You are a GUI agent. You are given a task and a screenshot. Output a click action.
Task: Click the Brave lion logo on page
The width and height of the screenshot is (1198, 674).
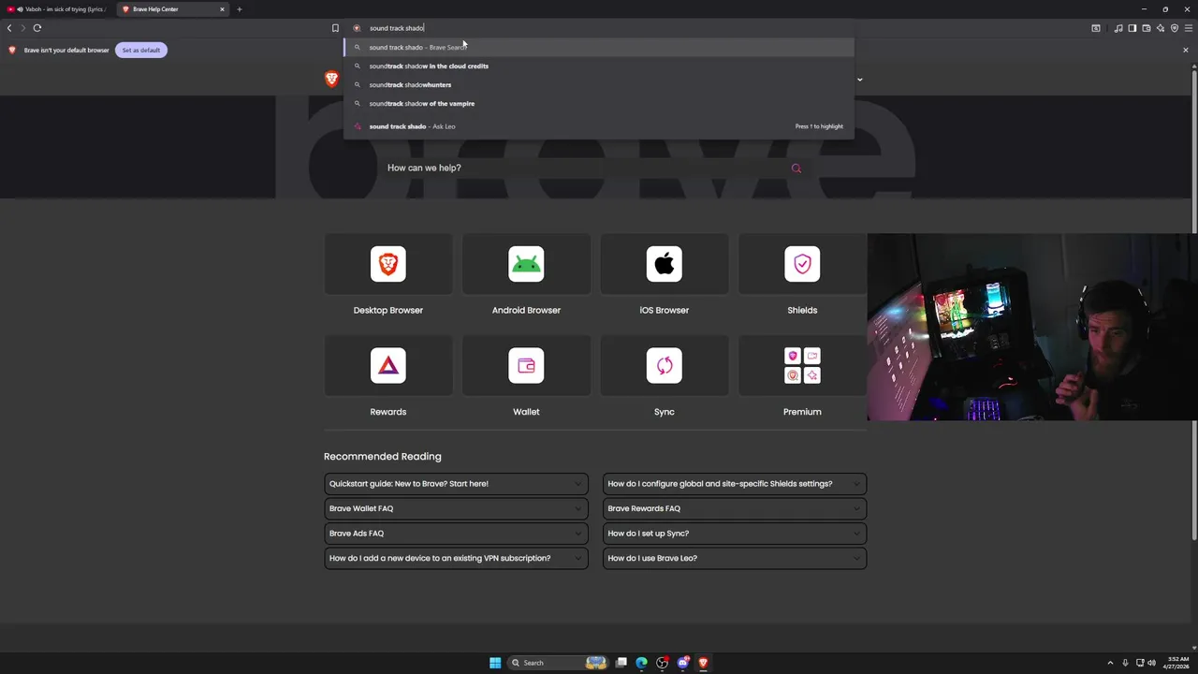(x=331, y=80)
